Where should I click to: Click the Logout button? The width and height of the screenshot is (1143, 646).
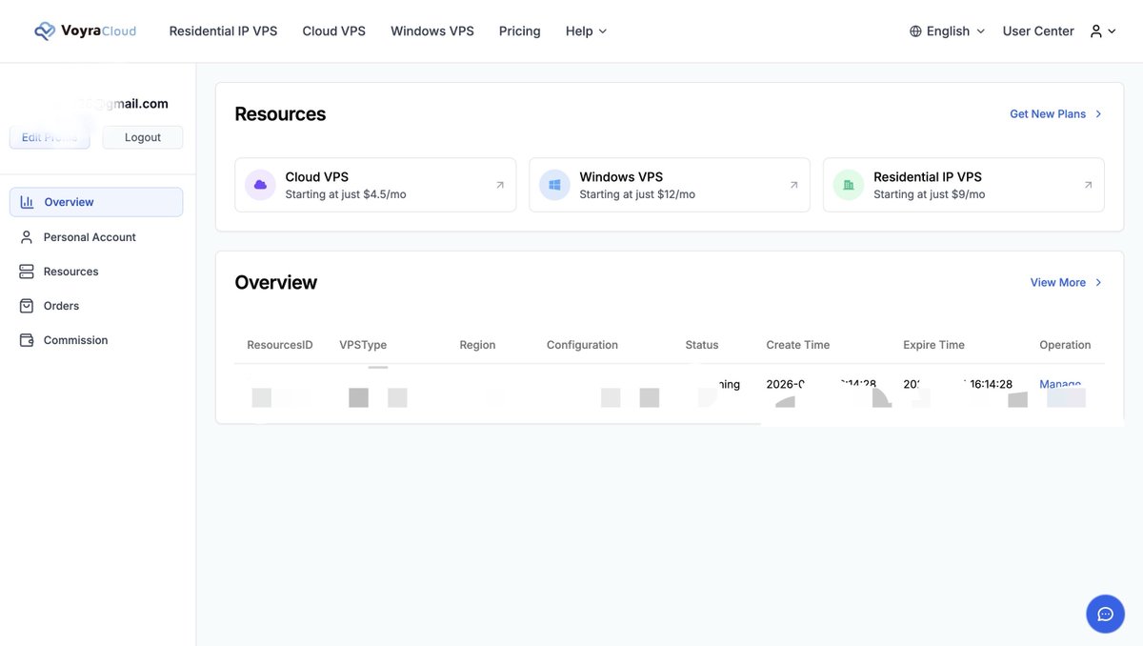point(143,137)
